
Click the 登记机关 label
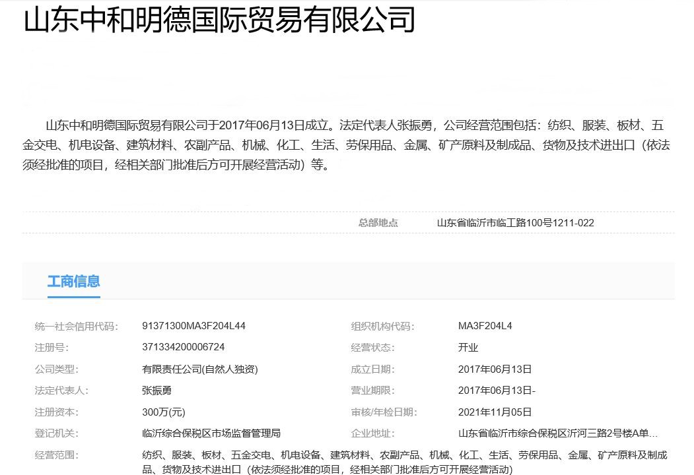coord(56,433)
